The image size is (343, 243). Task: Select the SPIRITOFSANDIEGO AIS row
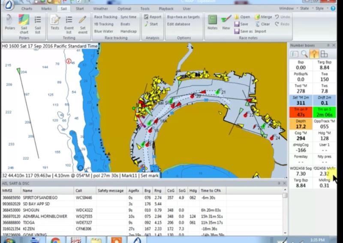click(x=142, y=198)
